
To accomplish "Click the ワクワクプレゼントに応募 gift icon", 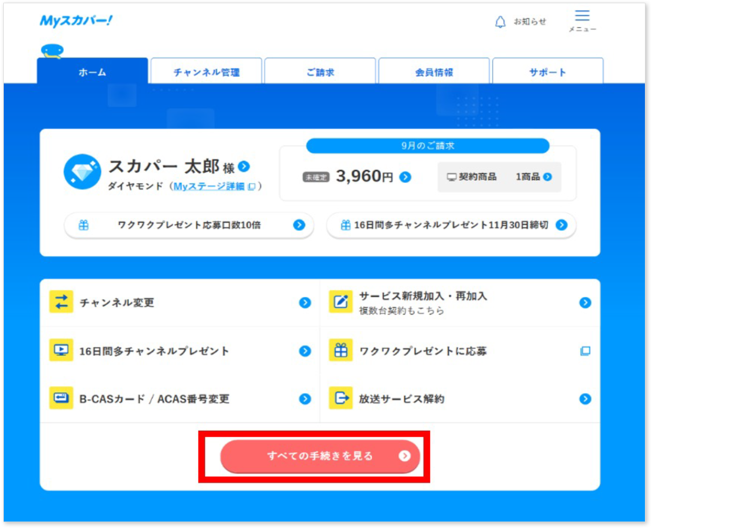I will click(341, 350).
